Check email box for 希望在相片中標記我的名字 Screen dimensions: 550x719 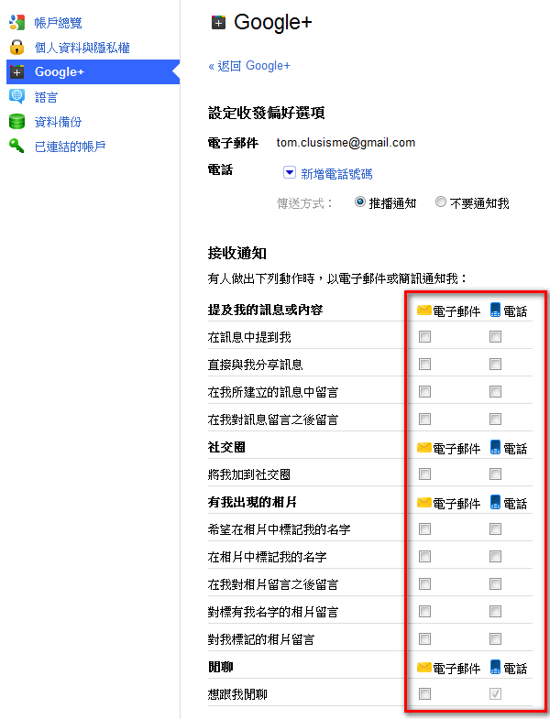424,529
